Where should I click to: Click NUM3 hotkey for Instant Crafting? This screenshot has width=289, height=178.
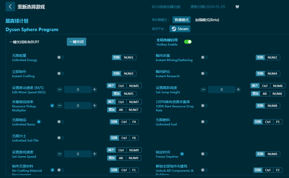point(124,73)
